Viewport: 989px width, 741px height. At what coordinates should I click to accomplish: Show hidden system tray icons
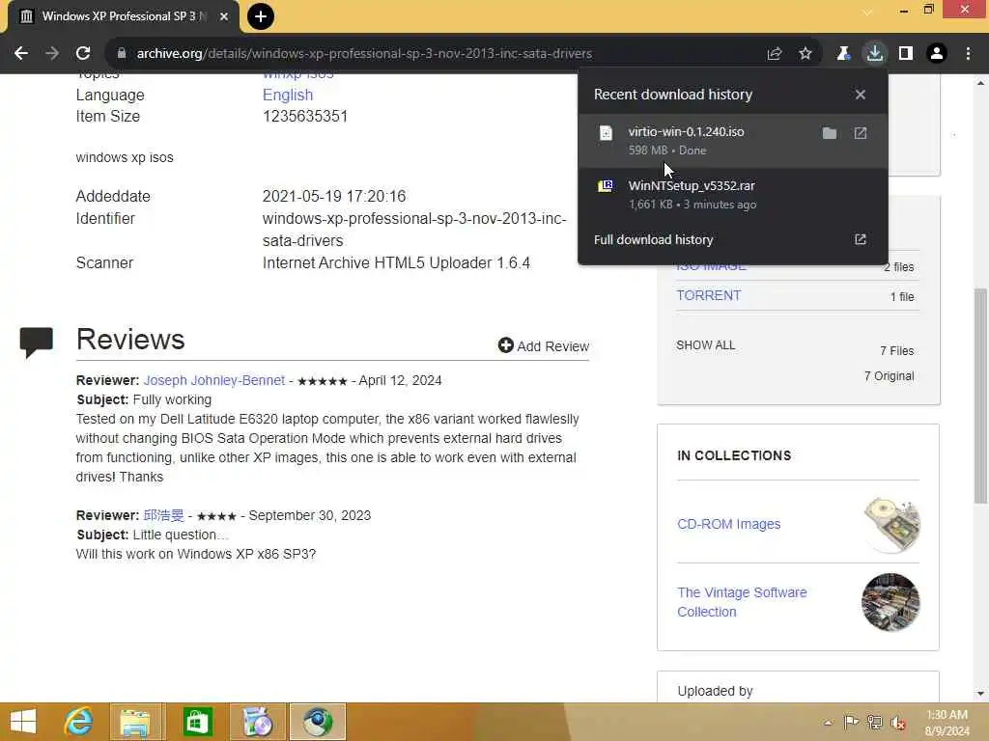(x=828, y=723)
